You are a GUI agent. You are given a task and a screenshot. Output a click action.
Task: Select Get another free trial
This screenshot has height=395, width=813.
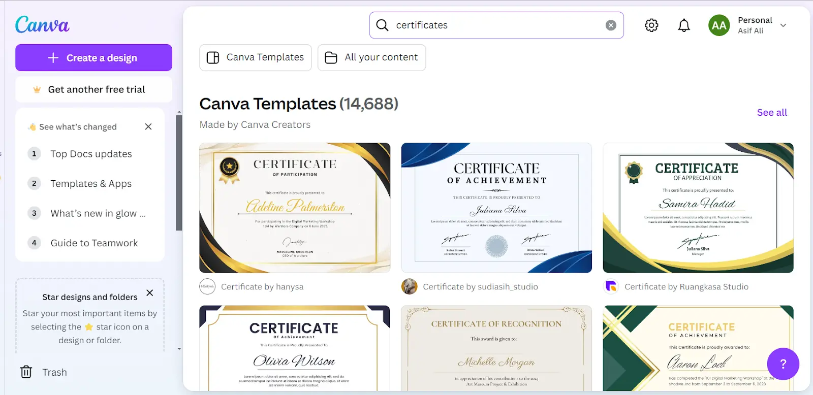pos(93,89)
